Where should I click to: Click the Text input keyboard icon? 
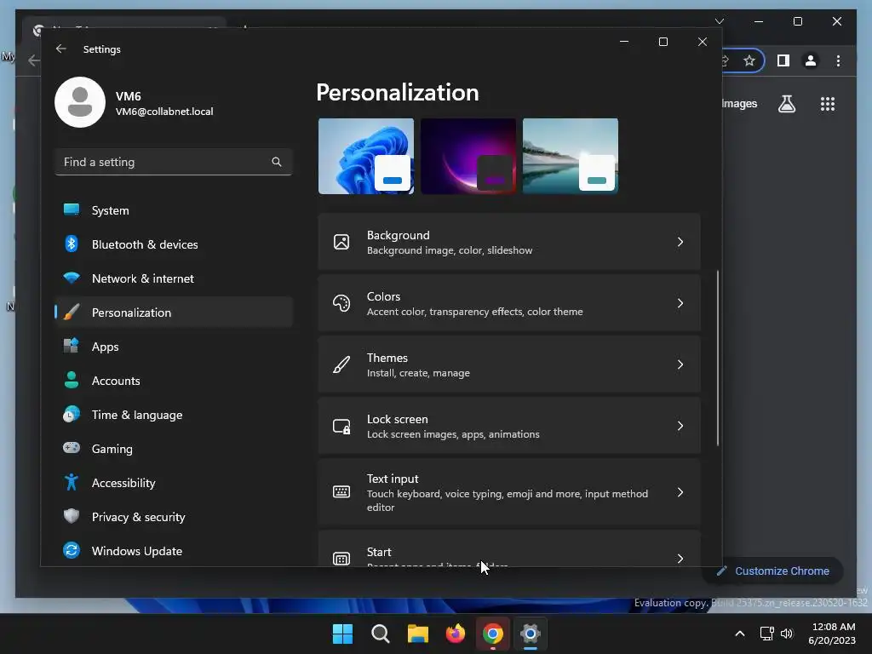pos(341,492)
